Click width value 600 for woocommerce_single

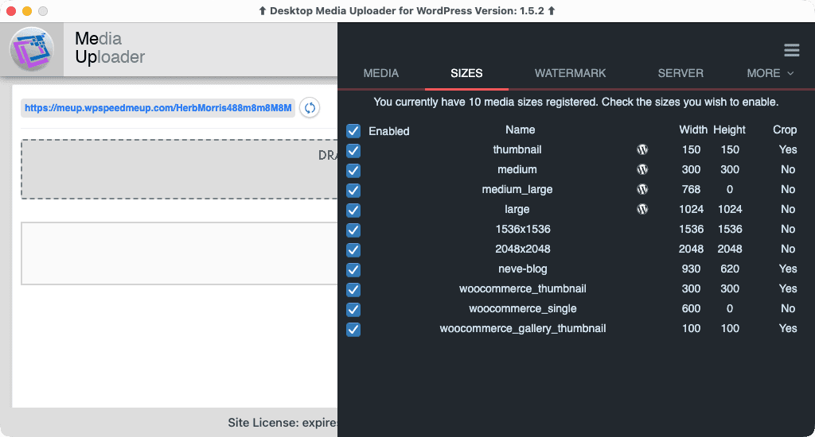692,309
